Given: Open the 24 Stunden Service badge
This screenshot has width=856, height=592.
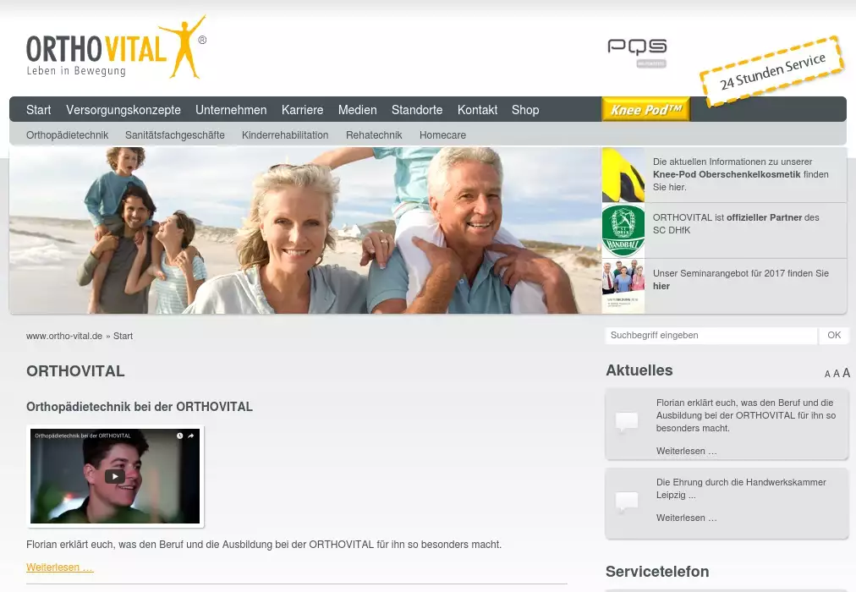Looking at the screenshot, I should click(x=772, y=72).
